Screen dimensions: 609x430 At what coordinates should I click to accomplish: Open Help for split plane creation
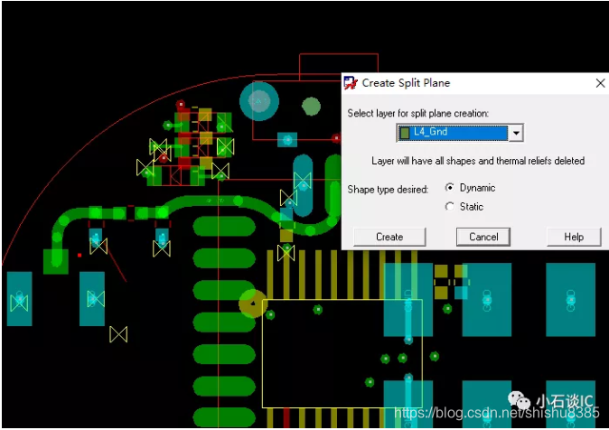574,237
